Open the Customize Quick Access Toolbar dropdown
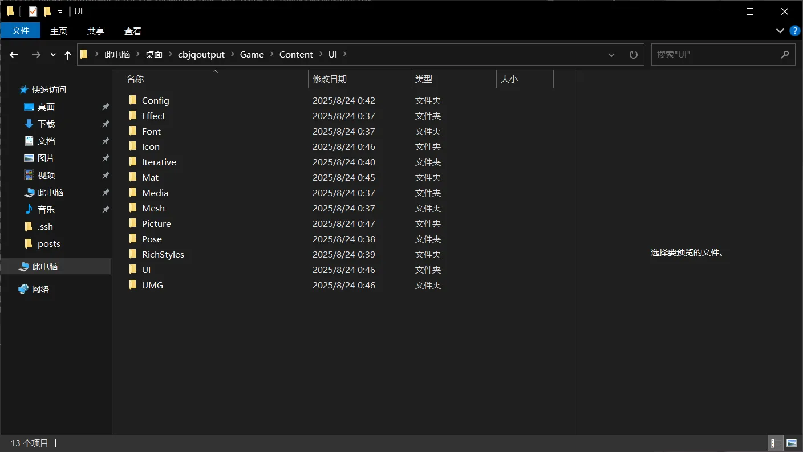 (x=60, y=11)
